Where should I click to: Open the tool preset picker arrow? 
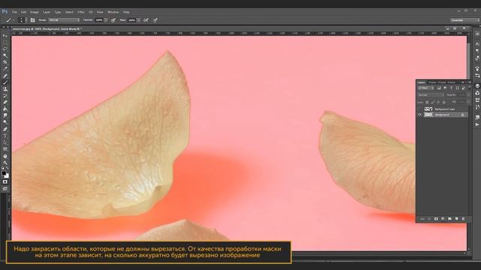14,20
